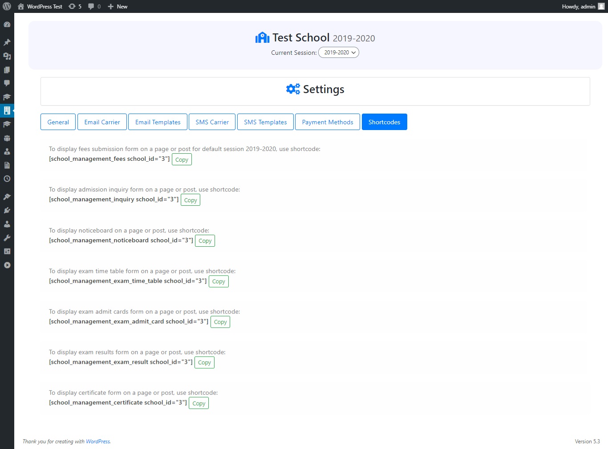Open the WordPress Dashboard icon in the sidebar

pyautogui.click(x=7, y=24)
